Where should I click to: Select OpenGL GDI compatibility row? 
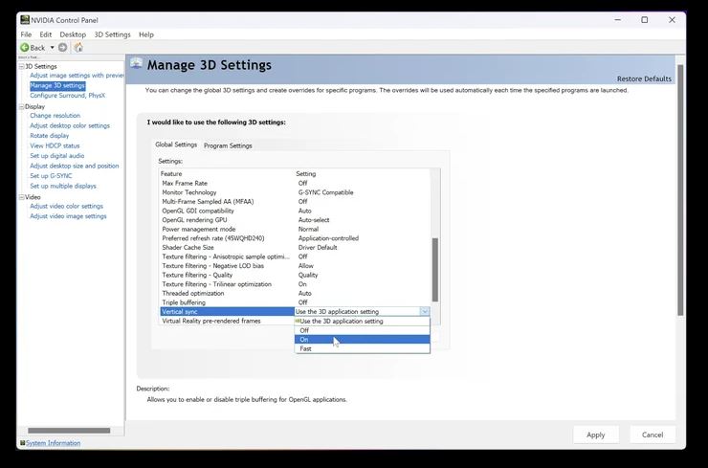pyautogui.click(x=295, y=211)
